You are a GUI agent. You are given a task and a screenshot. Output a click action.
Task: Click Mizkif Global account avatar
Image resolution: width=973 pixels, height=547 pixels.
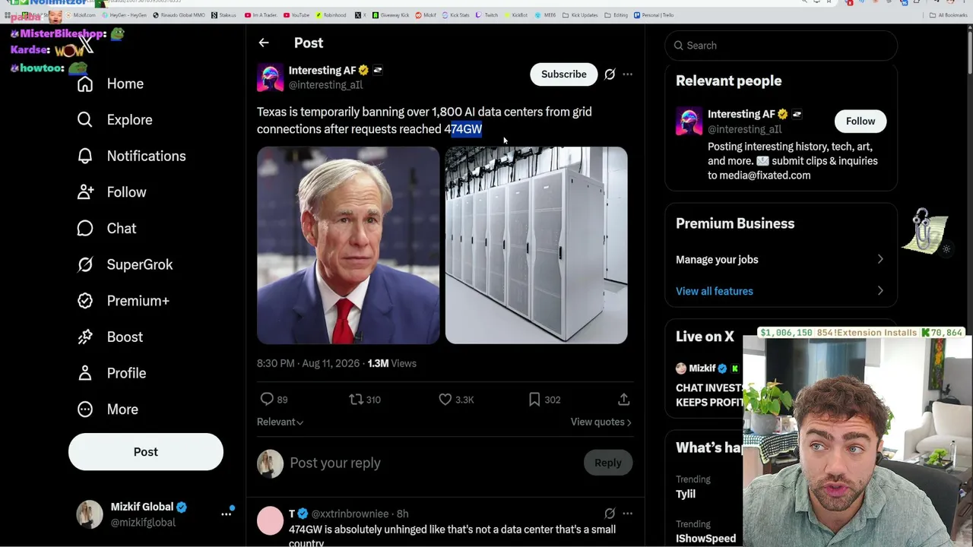90,514
